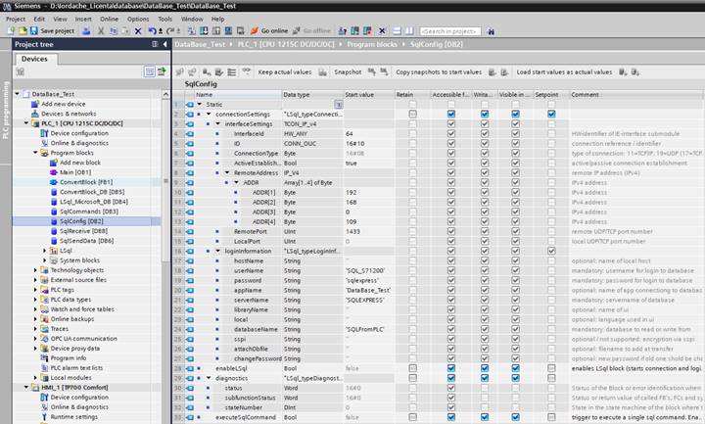The height and width of the screenshot is (424, 705).
Task: Click the Delete X icon in toolbar
Action: [138, 31]
